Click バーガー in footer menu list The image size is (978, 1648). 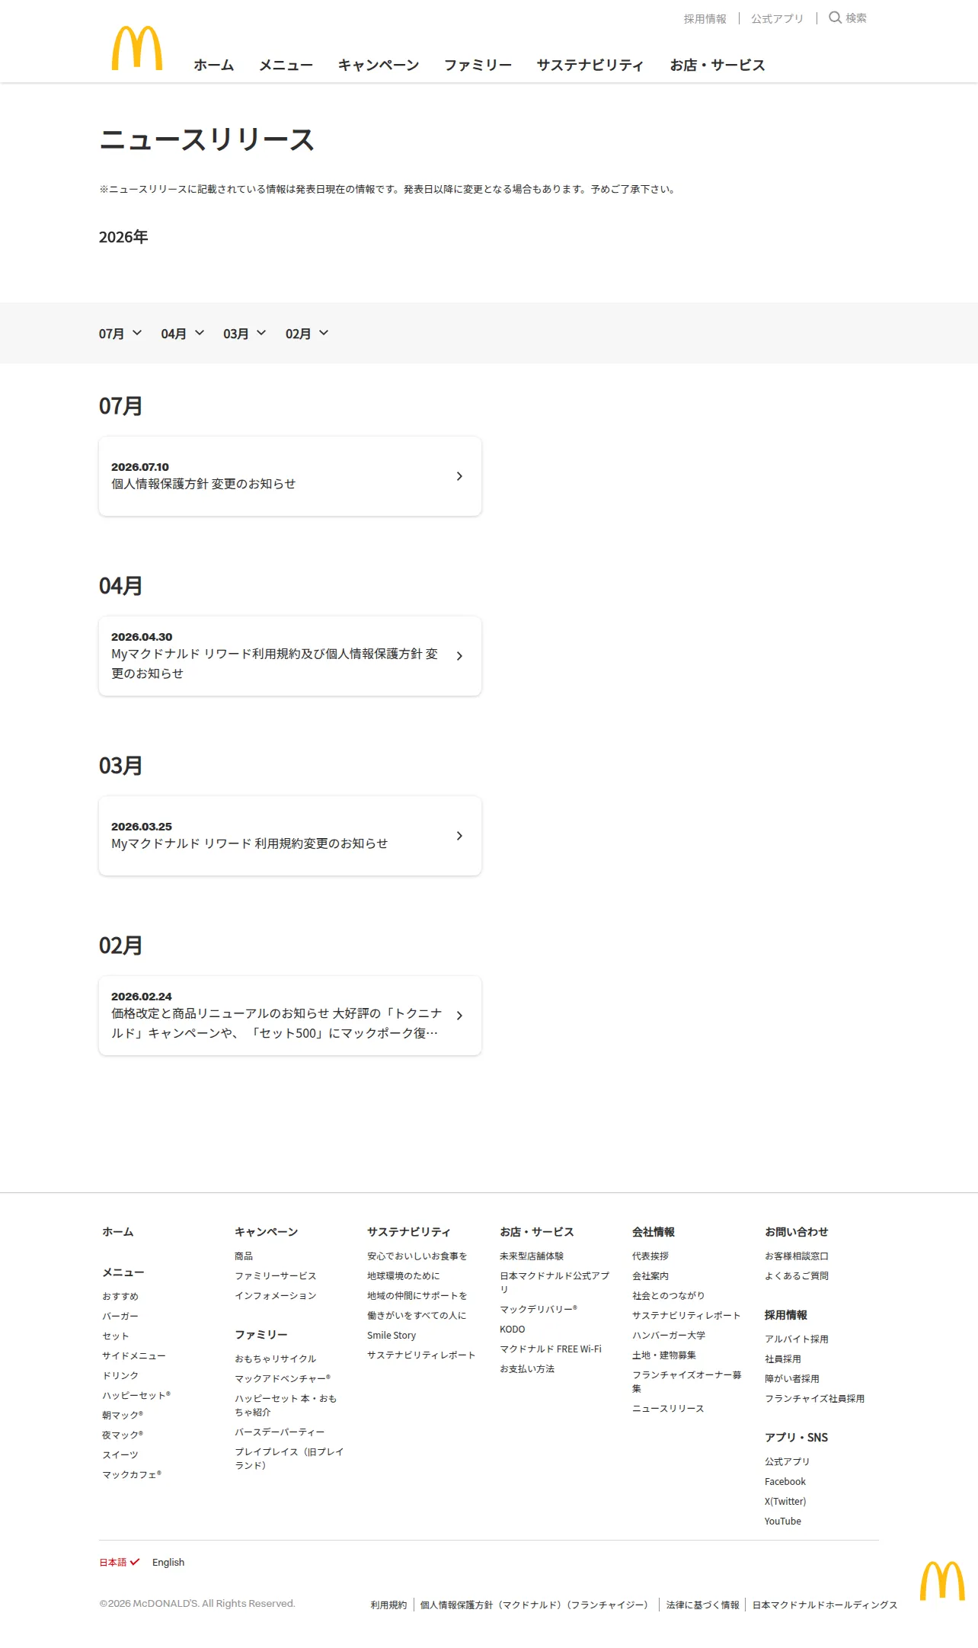120,1317
